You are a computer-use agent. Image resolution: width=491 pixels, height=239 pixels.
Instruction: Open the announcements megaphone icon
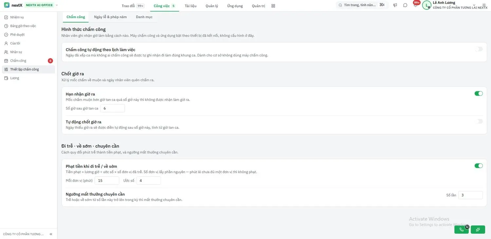coord(395,5)
